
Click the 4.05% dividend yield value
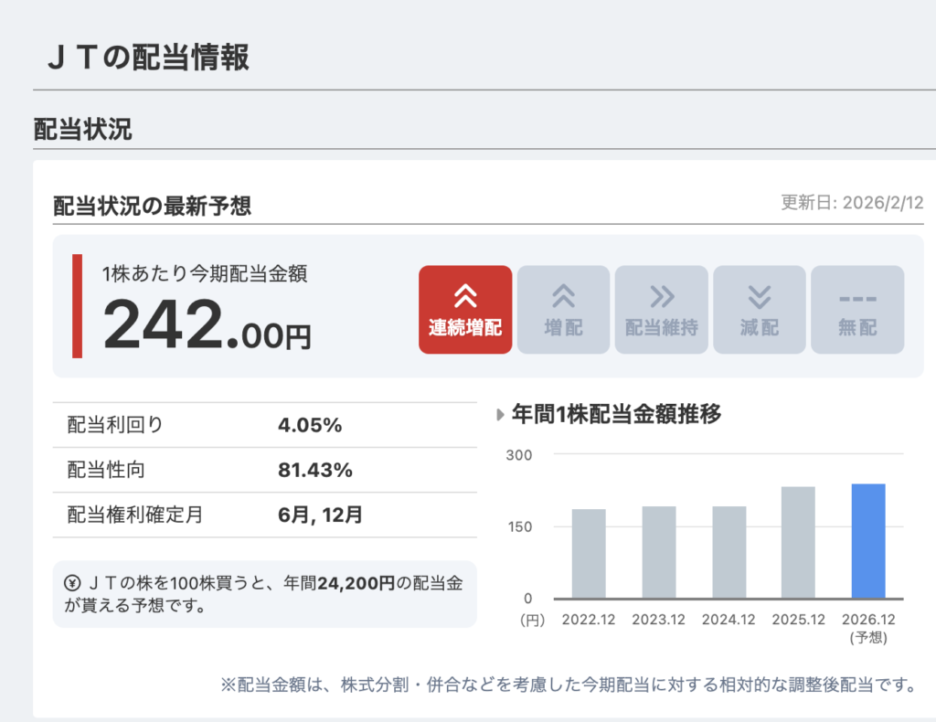[x=310, y=425]
